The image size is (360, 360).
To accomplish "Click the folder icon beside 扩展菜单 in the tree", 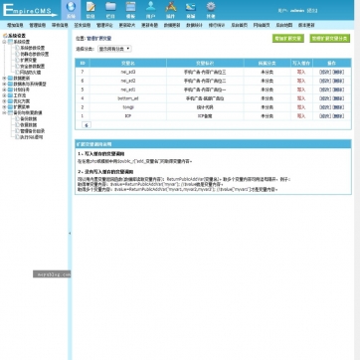I will (10, 107).
